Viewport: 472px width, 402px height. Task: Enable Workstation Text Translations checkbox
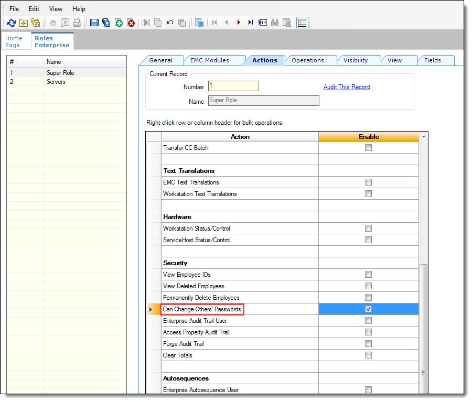click(368, 193)
